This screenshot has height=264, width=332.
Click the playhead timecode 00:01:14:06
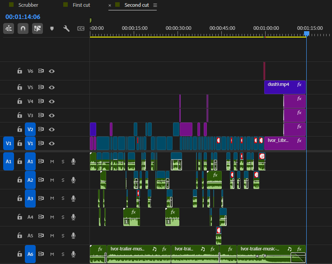[x=23, y=17]
